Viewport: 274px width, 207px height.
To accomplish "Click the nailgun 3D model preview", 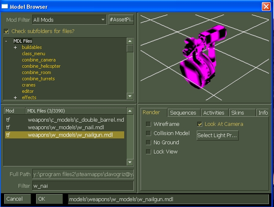I will pyautogui.click(x=203, y=56).
